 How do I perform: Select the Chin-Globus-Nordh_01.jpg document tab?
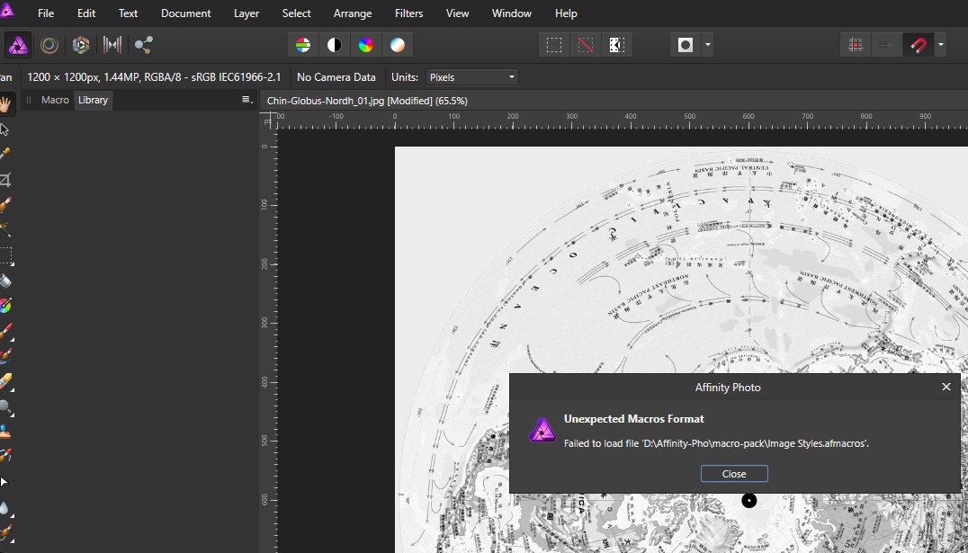point(367,101)
